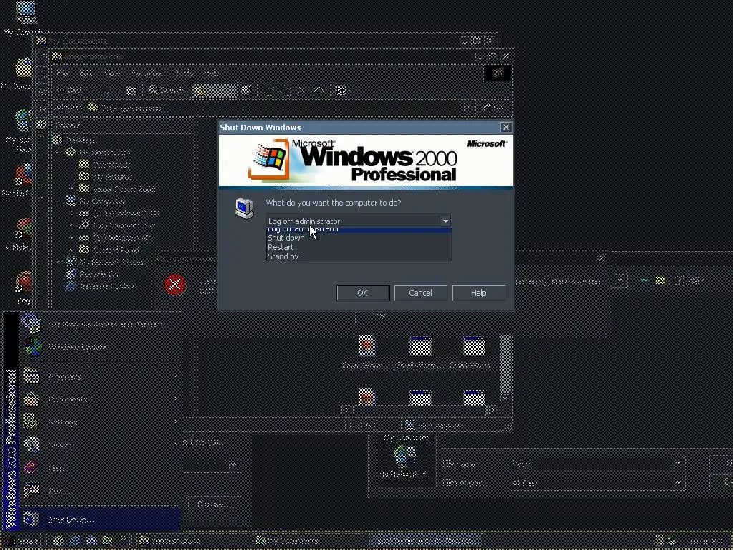
Task: Open the File name dropdown arrow
Action: tap(679, 463)
